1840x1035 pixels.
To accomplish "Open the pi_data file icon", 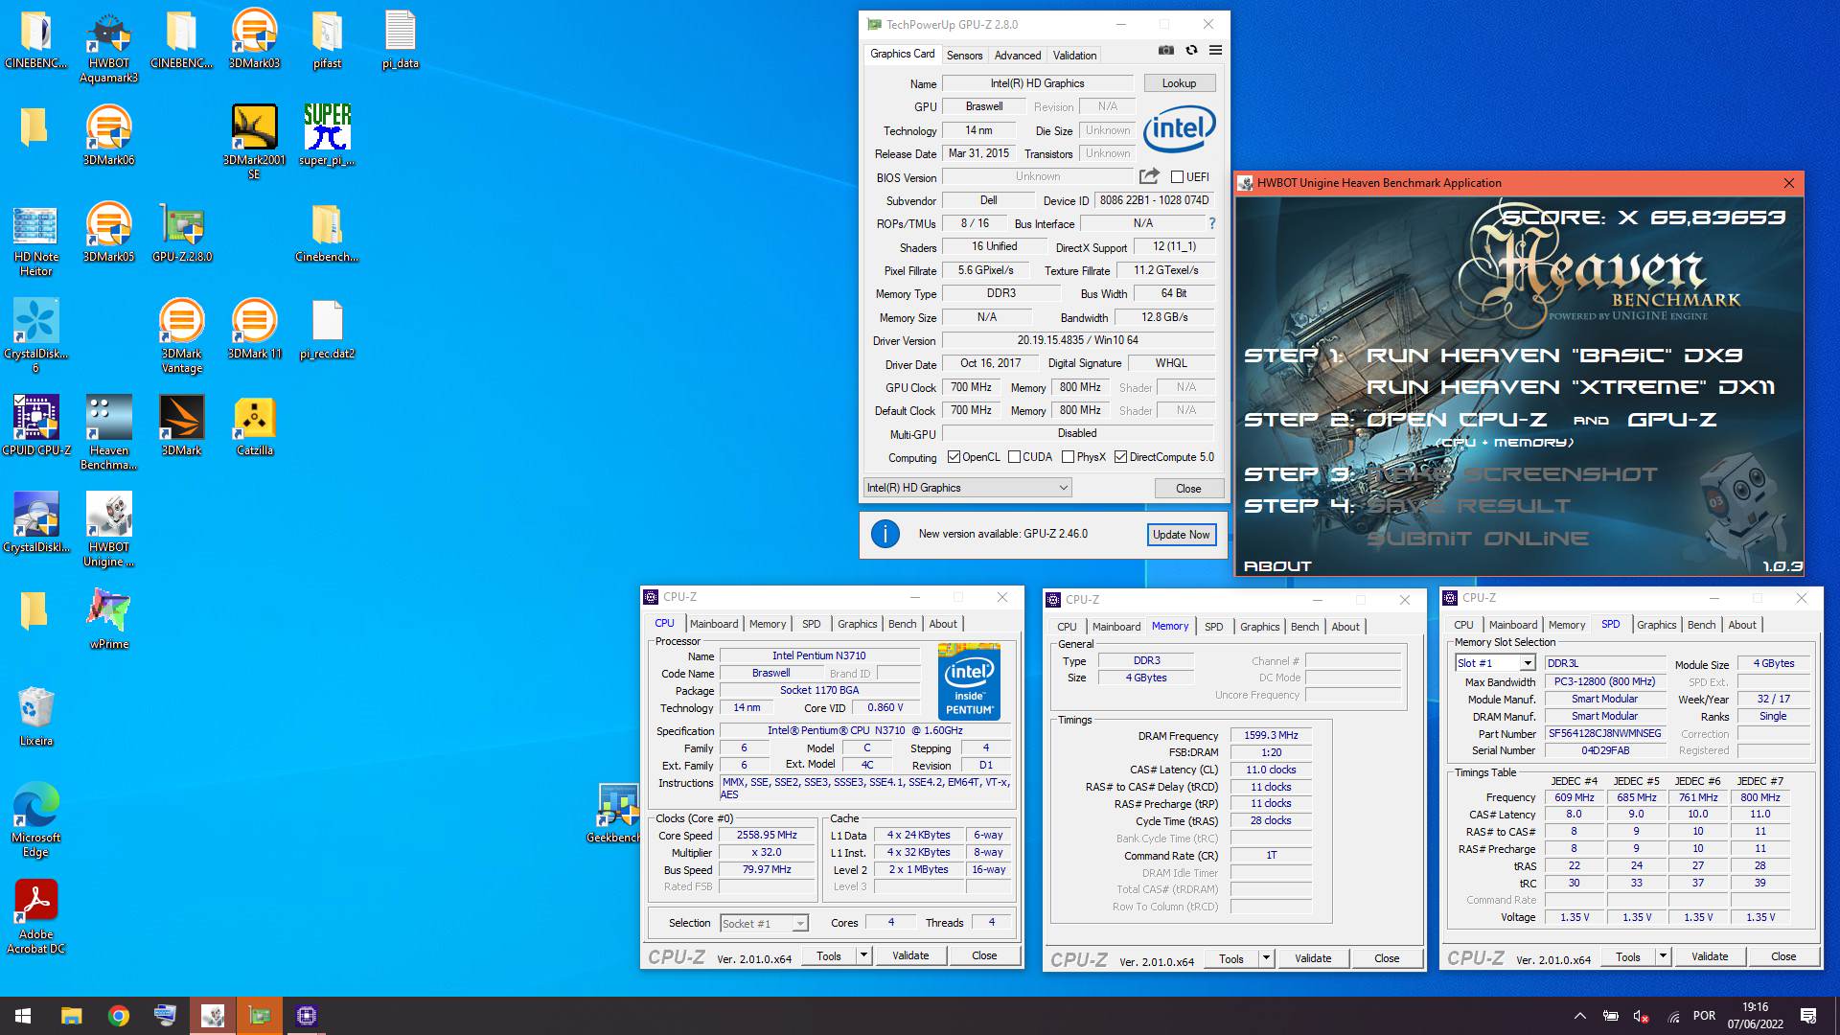I will click(400, 39).
